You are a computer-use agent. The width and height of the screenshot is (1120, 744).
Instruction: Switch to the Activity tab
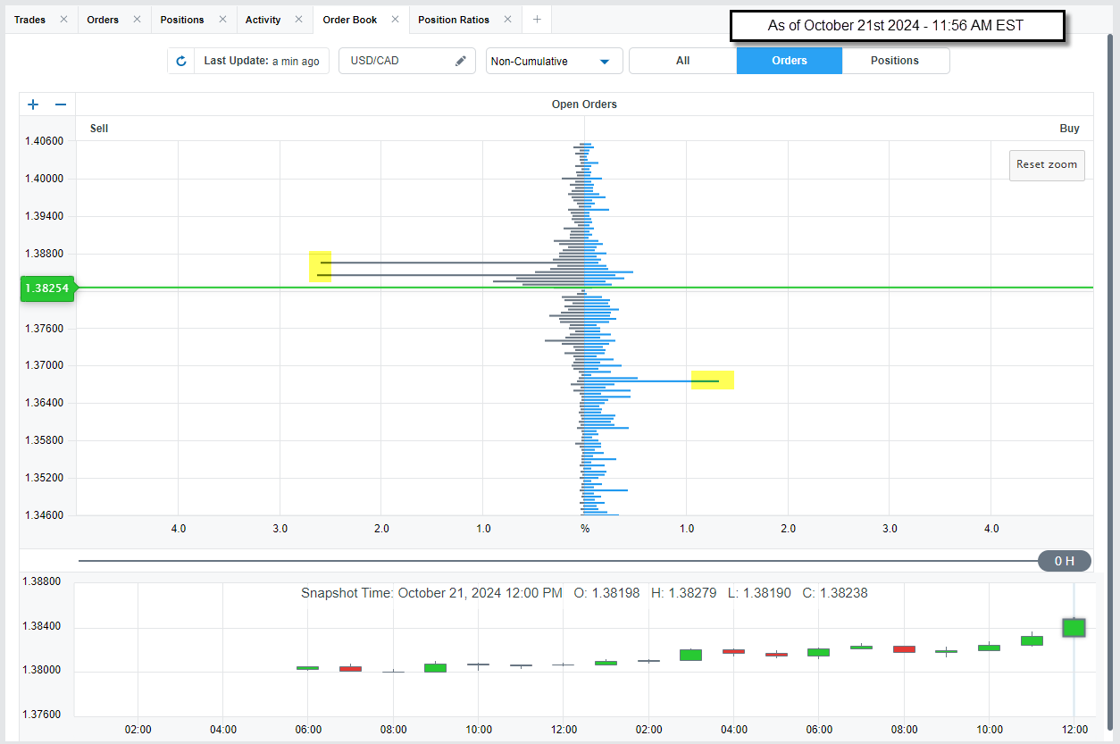263,20
